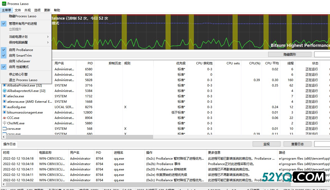Open the 更新 menu

click(x=47, y=10)
